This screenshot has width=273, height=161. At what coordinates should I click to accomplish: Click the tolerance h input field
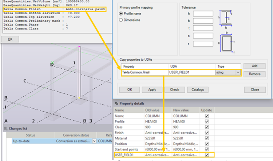tap(203, 14)
